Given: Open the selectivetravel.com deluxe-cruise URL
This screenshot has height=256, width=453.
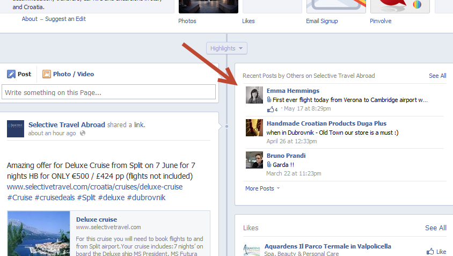Looking at the screenshot, I should point(95,187).
